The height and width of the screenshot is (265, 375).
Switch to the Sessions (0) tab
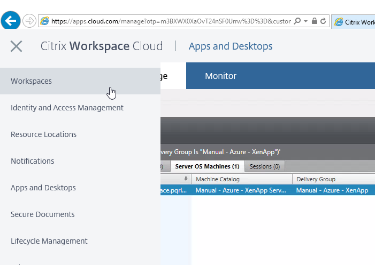[x=264, y=166]
